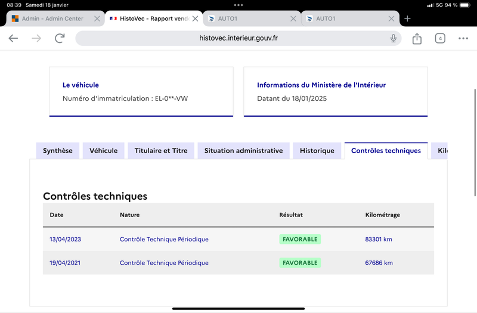Click the page vertical scrollbar
This screenshot has height=313, width=477.
click(475, 142)
